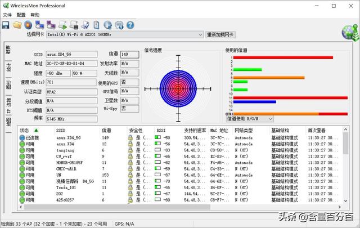
Task: Click the signal strength radar display
Action: point(178,88)
